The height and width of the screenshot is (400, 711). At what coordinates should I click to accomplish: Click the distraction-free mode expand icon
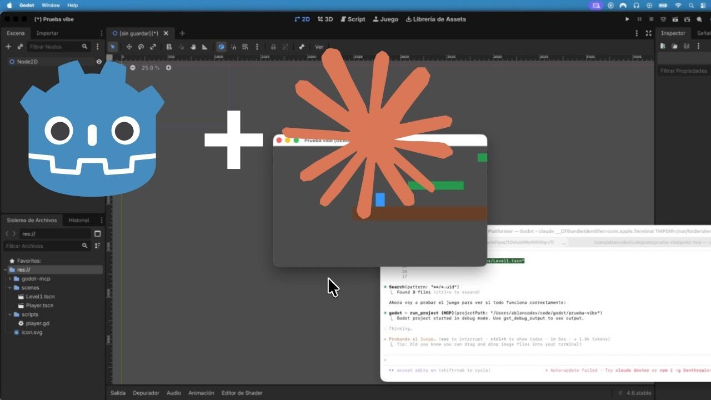648,33
